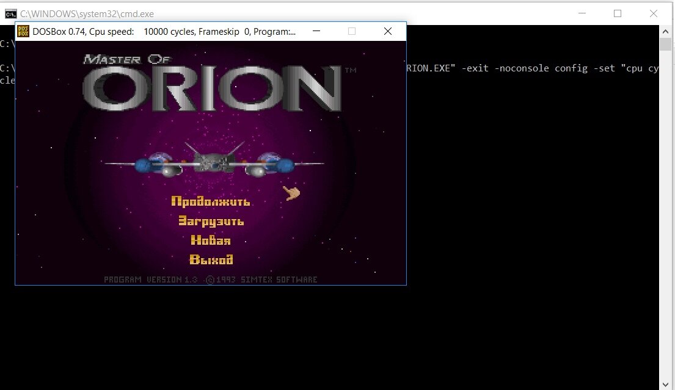The height and width of the screenshot is (390, 675).
Task: Minimize the DOSBox window
Action: [x=316, y=31]
